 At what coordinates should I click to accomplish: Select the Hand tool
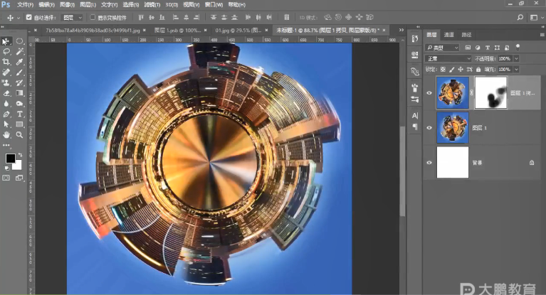coord(6,134)
